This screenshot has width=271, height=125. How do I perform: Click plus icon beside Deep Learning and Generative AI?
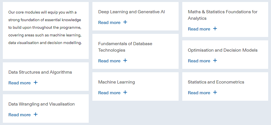pos(125,22)
